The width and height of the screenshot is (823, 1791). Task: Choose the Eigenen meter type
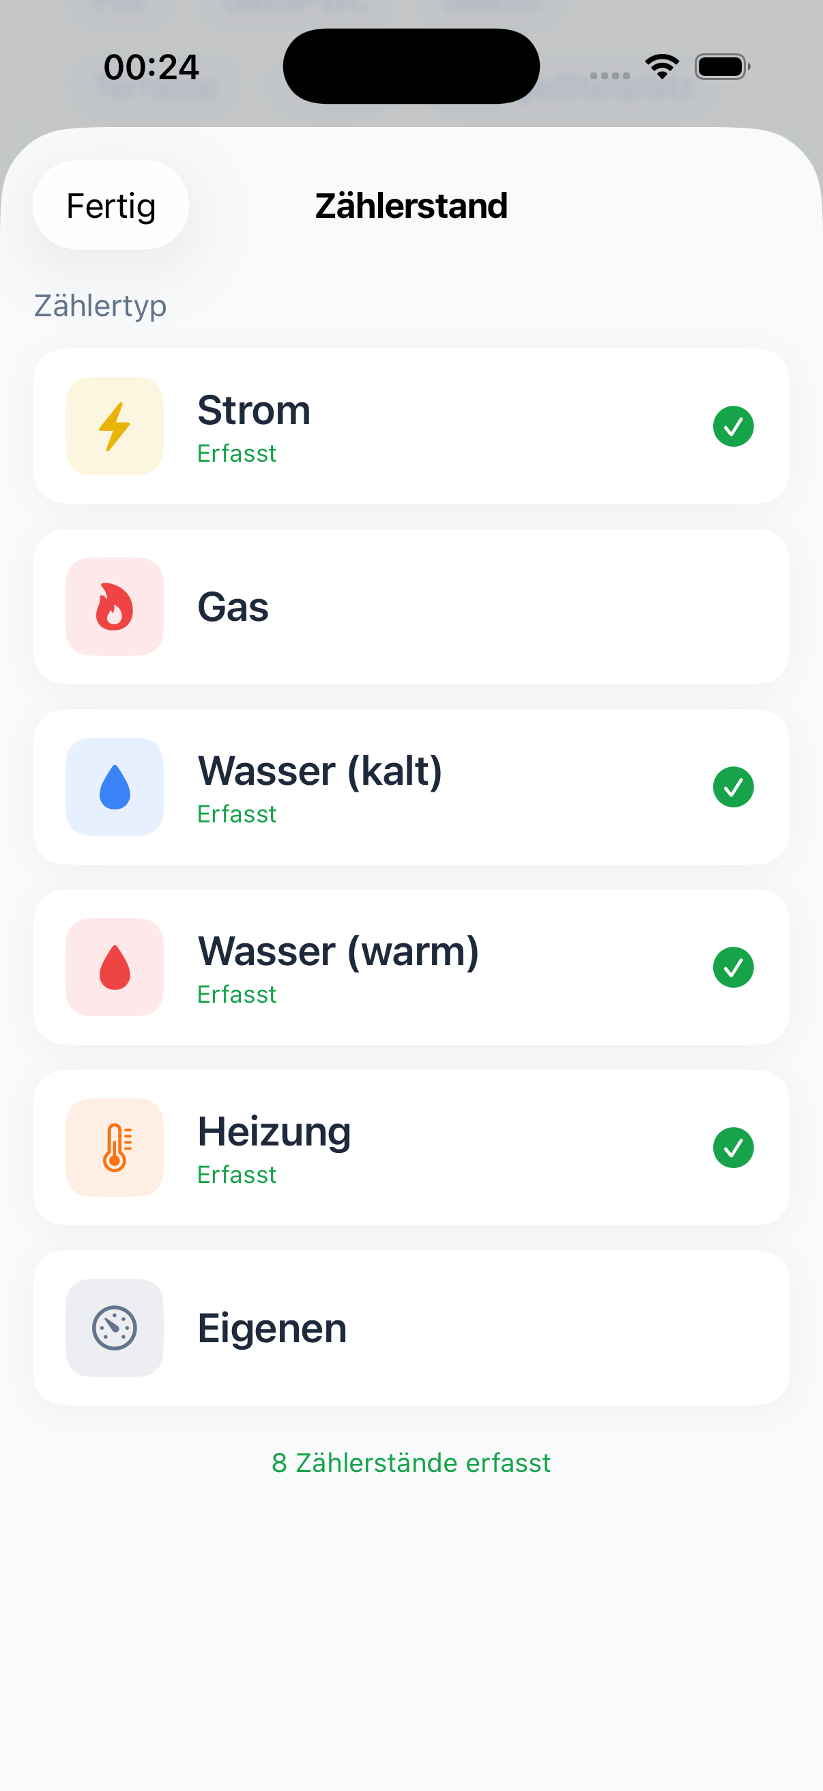click(272, 1328)
